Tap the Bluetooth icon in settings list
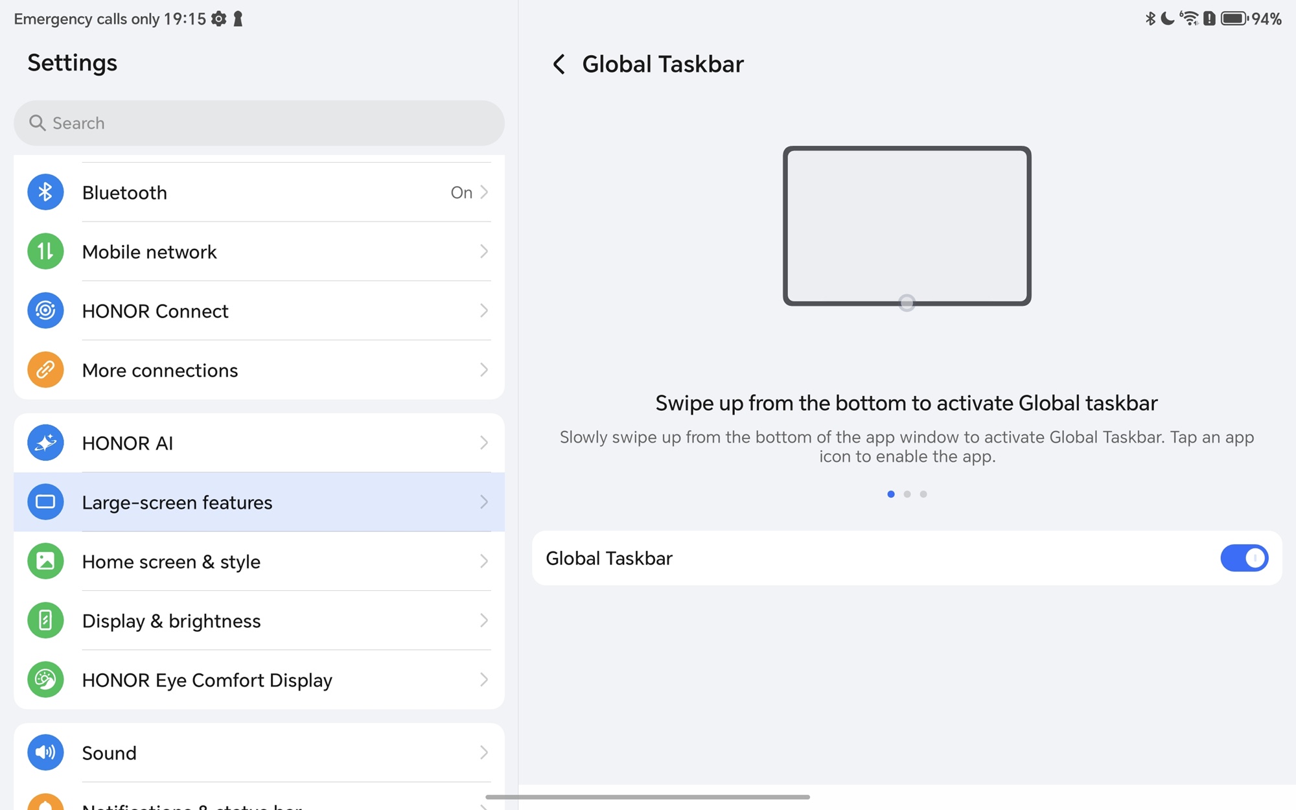Image resolution: width=1296 pixels, height=810 pixels. click(x=45, y=192)
